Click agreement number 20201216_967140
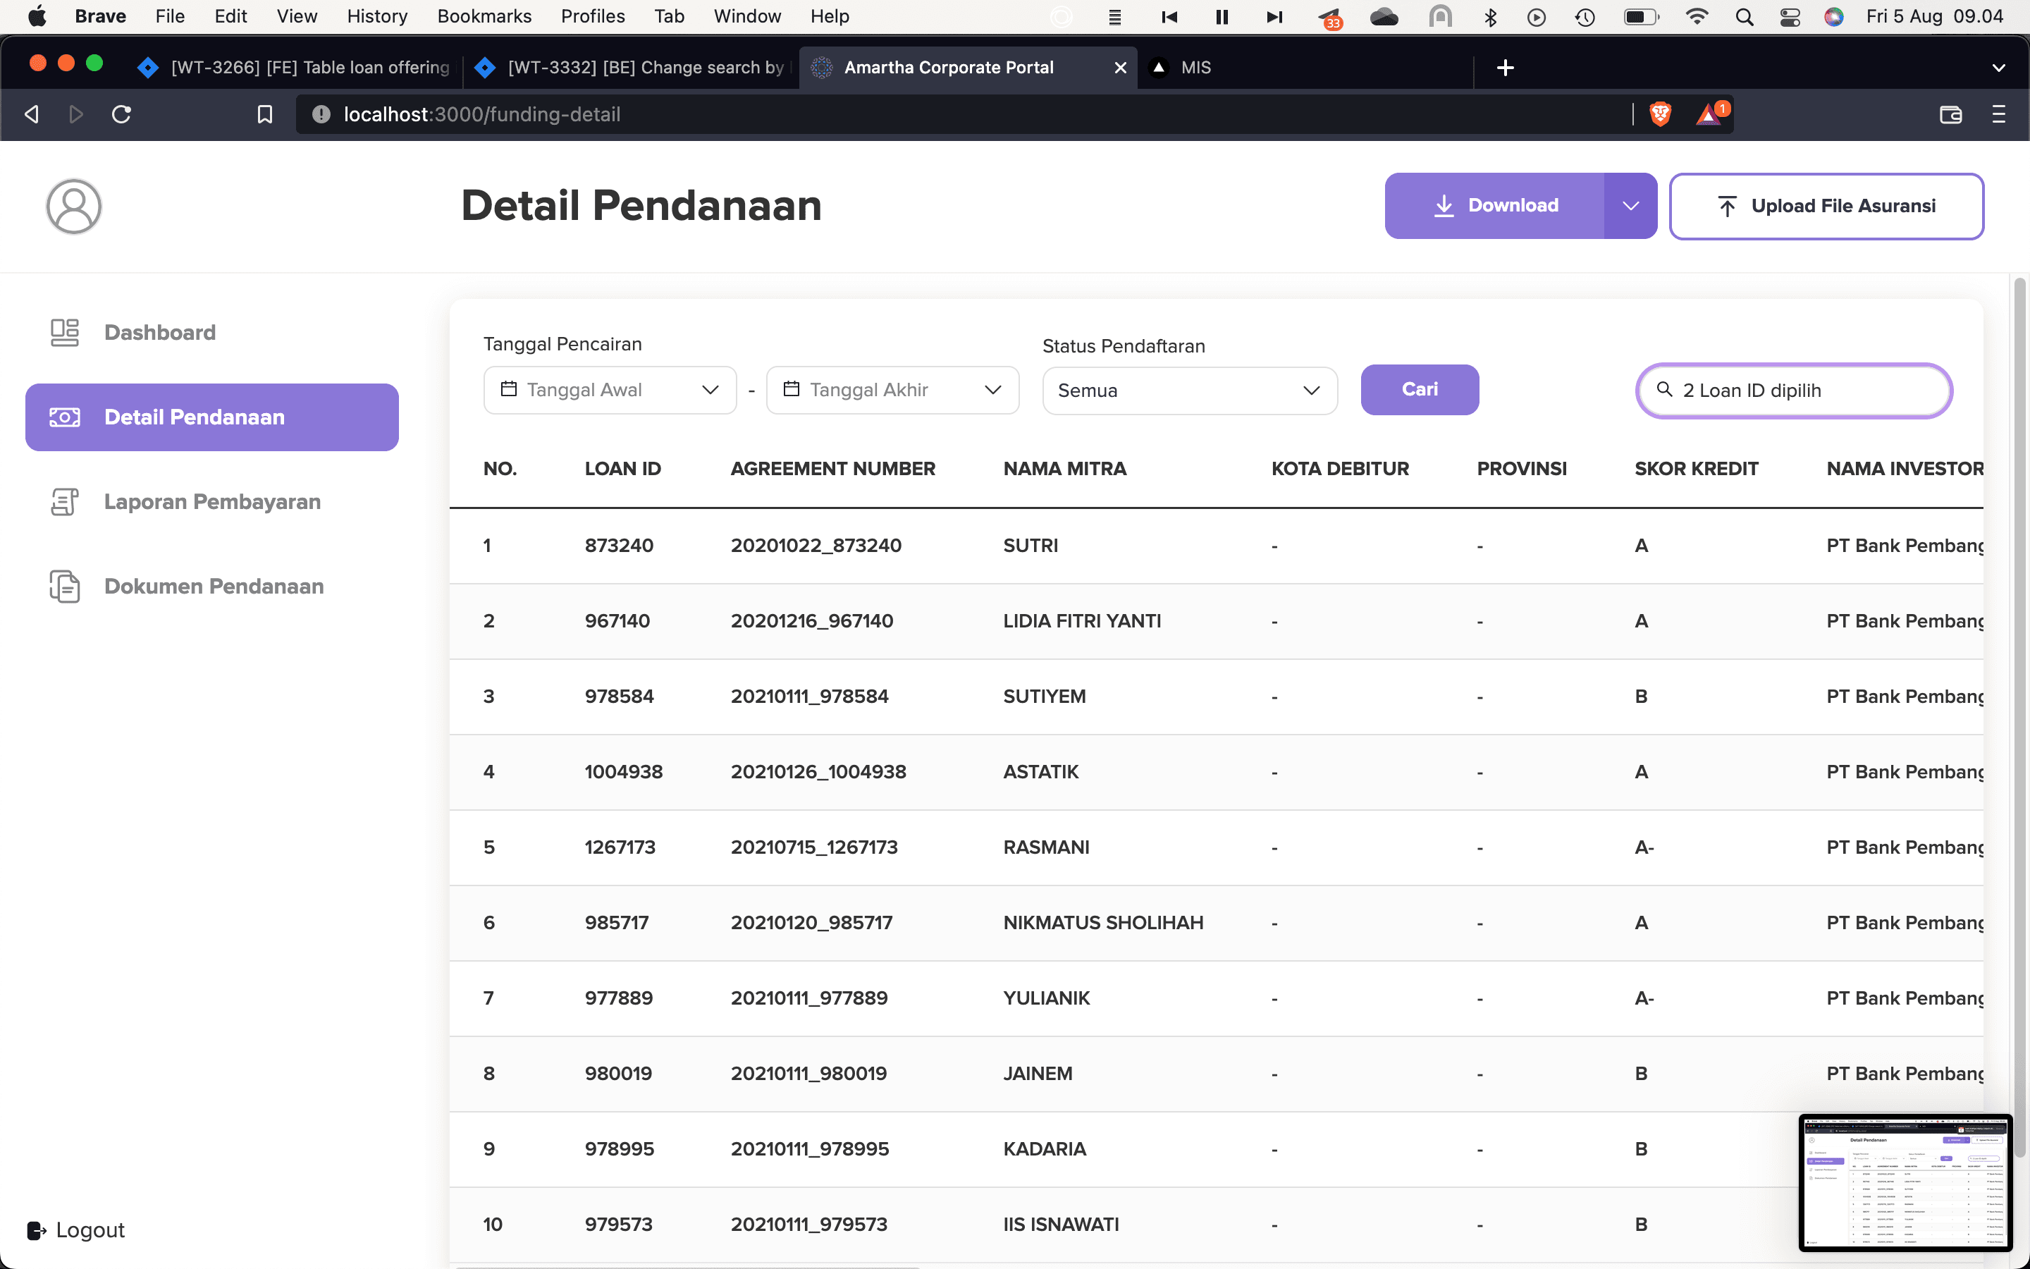This screenshot has width=2030, height=1269. 811,621
